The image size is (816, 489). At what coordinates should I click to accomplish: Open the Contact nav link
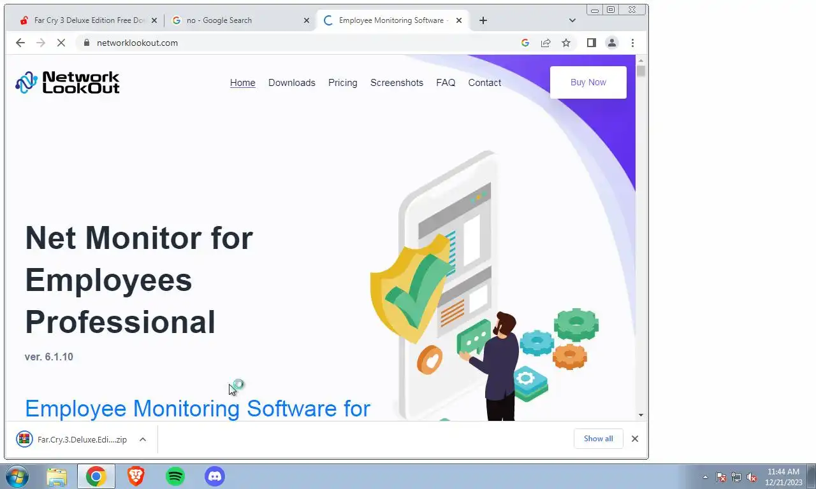pyautogui.click(x=484, y=83)
